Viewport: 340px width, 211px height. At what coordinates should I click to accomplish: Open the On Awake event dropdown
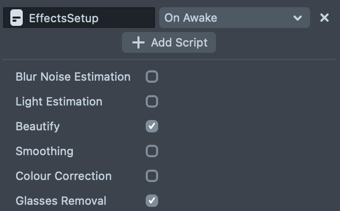(x=234, y=18)
